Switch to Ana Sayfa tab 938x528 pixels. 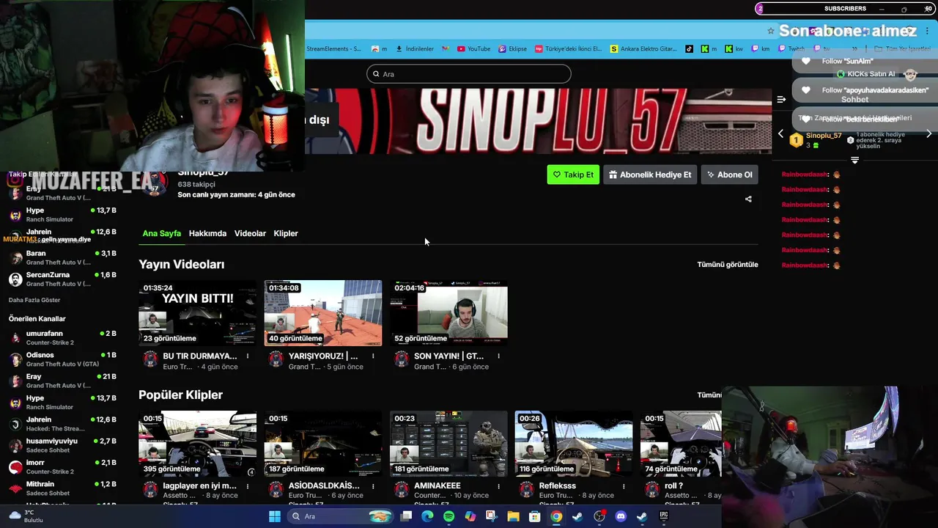click(161, 233)
